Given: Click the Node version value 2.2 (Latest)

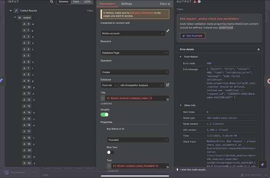Looking at the screenshot, I should [215, 124].
